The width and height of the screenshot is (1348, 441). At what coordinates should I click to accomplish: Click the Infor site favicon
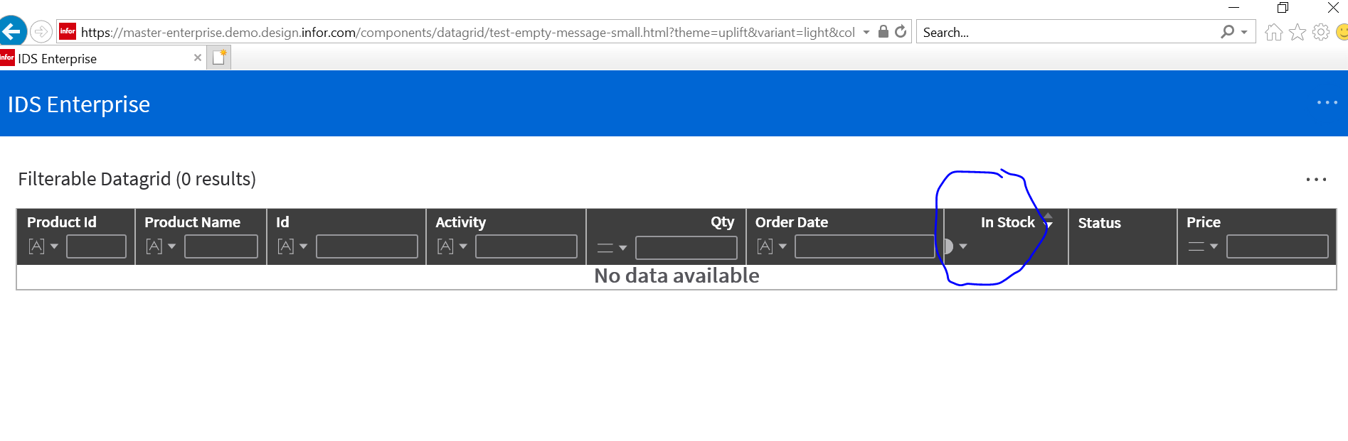pos(68,31)
